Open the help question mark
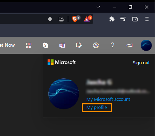The width and height of the screenshot is (155, 136). 113,45
